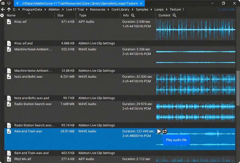
Task: Click the vertical scrollbar thumb
Action: (x=238, y=88)
